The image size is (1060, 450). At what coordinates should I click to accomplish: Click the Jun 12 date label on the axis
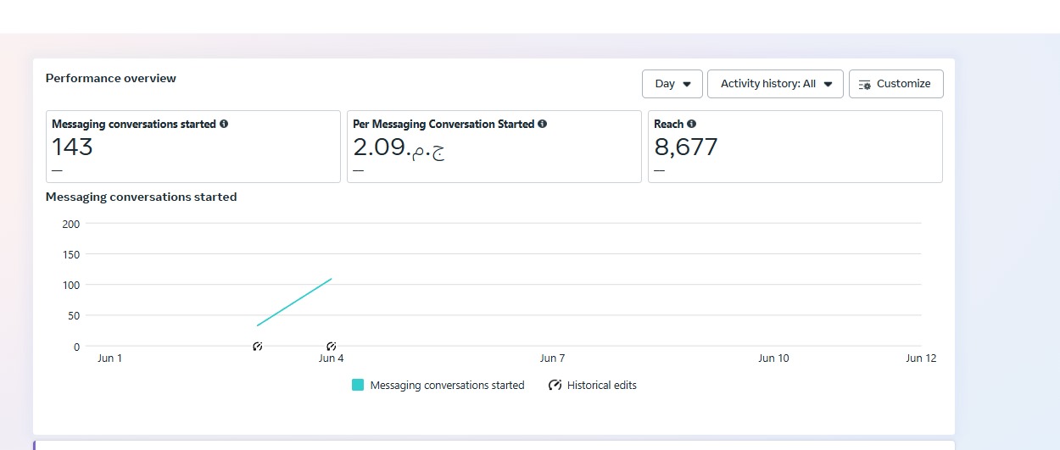tap(921, 358)
